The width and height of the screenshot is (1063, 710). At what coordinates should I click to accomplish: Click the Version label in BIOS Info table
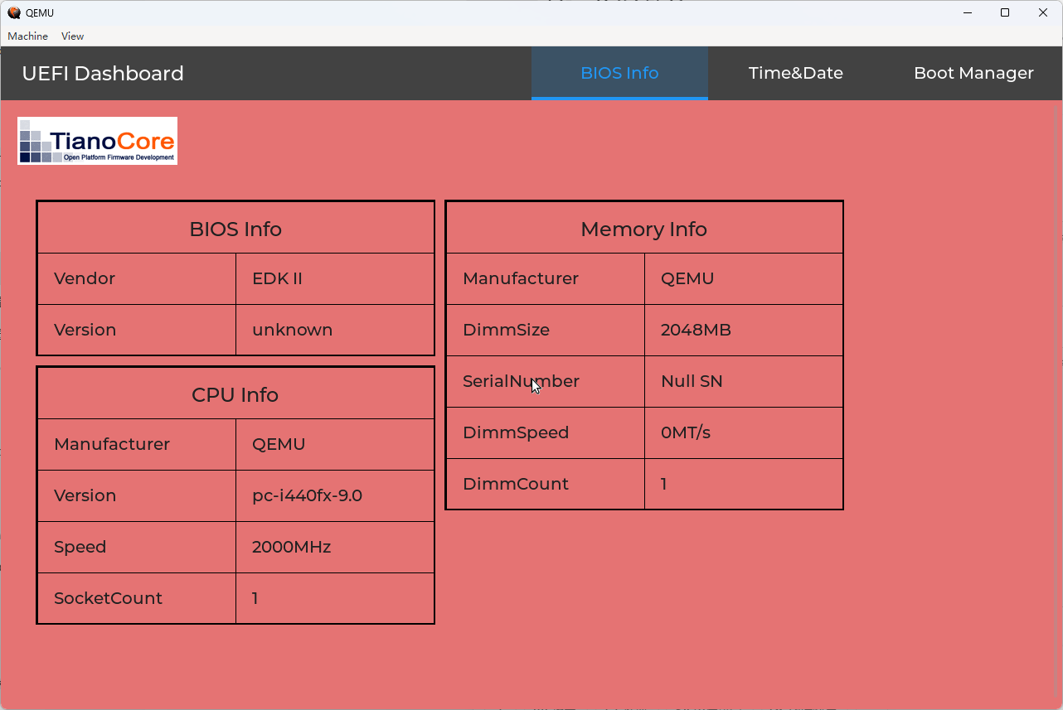click(x=85, y=330)
